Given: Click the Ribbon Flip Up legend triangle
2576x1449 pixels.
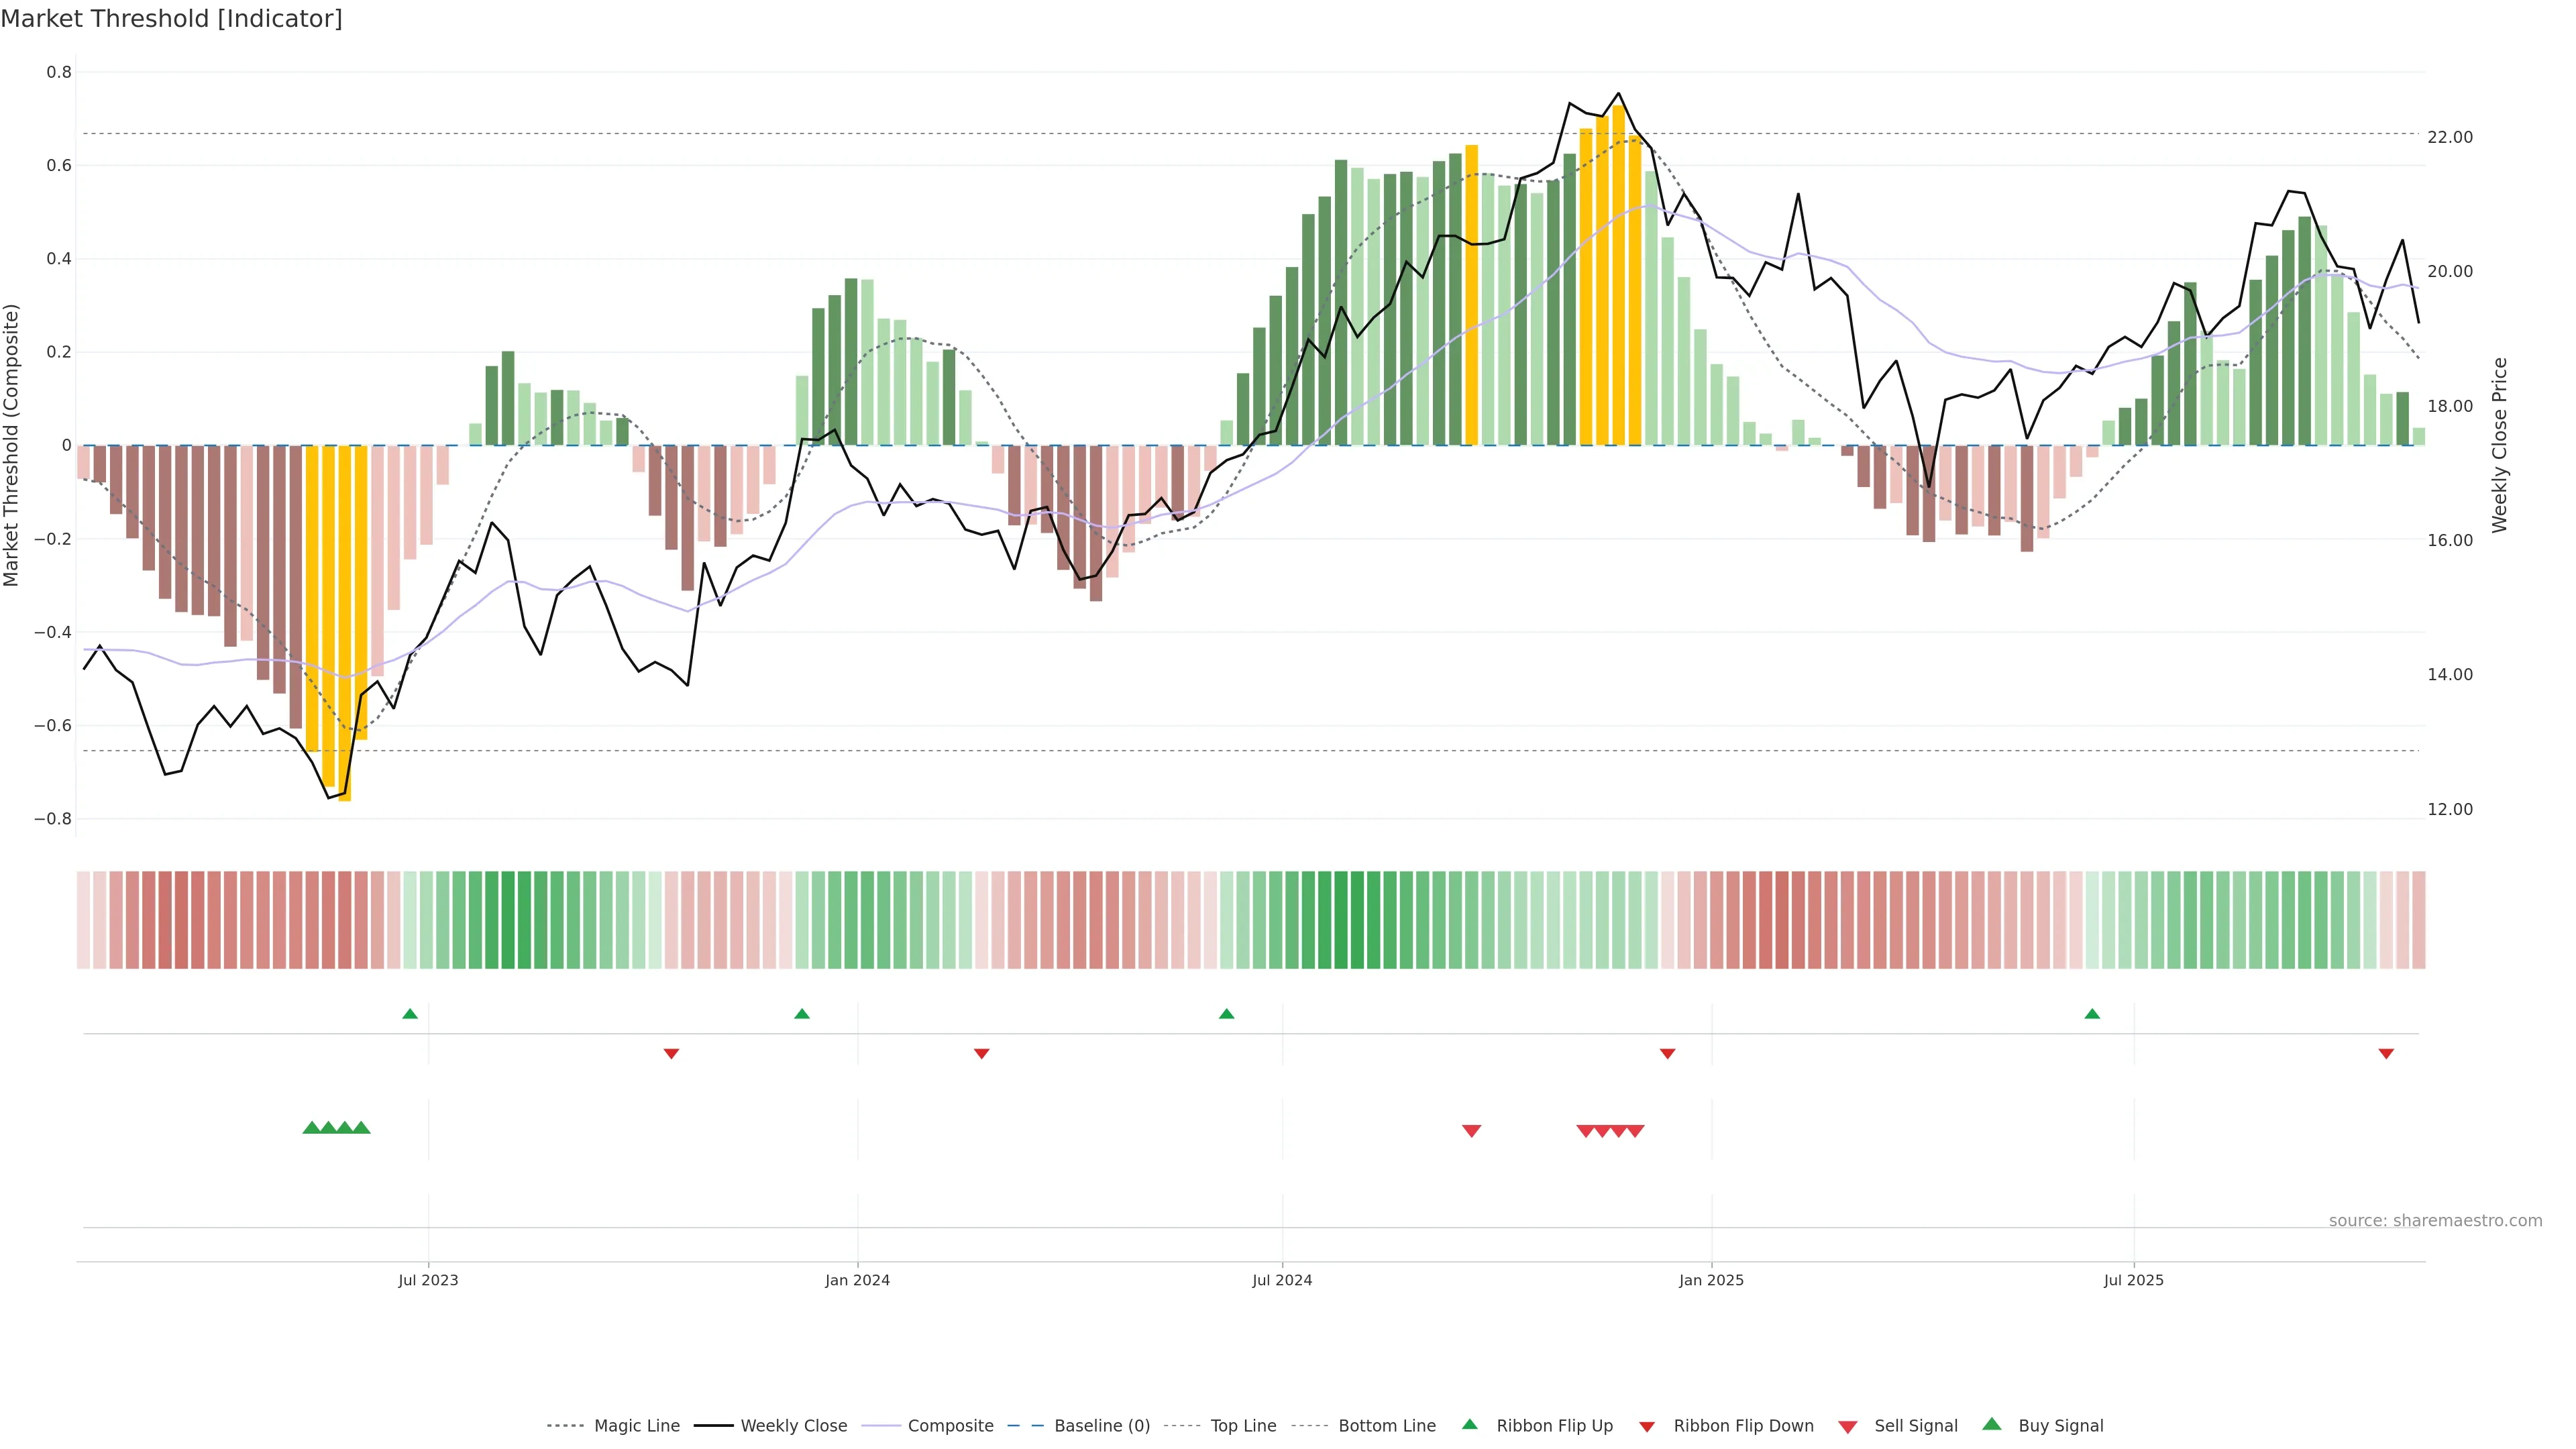Looking at the screenshot, I should point(1469,1424).
